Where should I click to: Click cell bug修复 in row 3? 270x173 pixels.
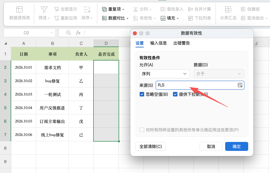[52, 81]
